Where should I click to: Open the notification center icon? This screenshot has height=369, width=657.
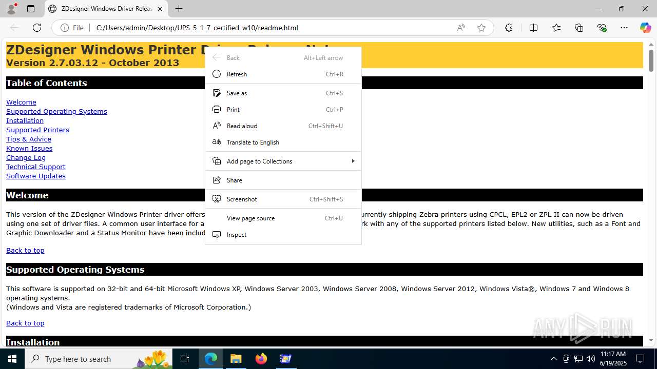pyautogui.click(x=640, y=359)
